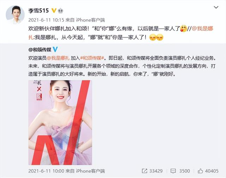Click the kissing face emoji

[x=184, y=29]
